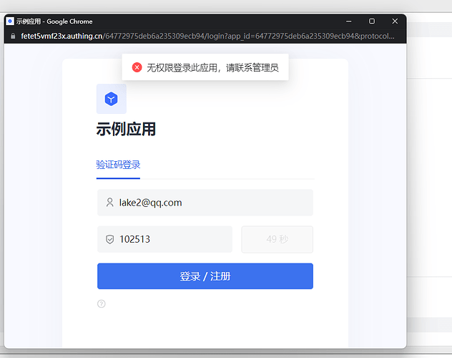Focus the lake2@qq.com email input
This screenshot has width=452, height=358.
point(211,203)
